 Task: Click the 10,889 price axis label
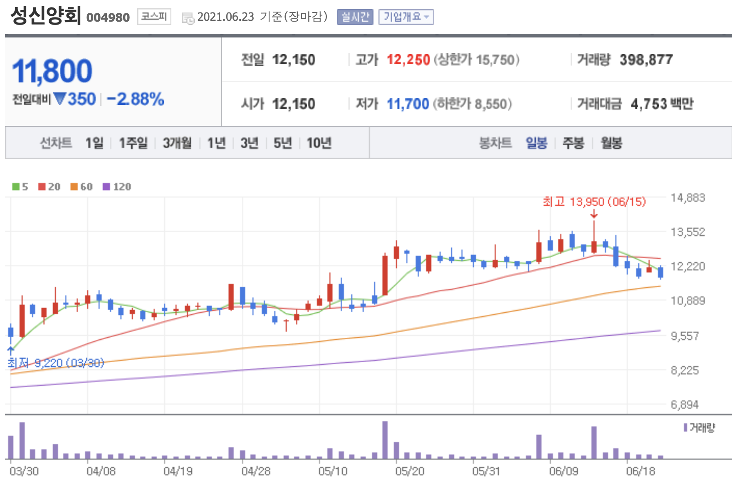tap(688, 301)
